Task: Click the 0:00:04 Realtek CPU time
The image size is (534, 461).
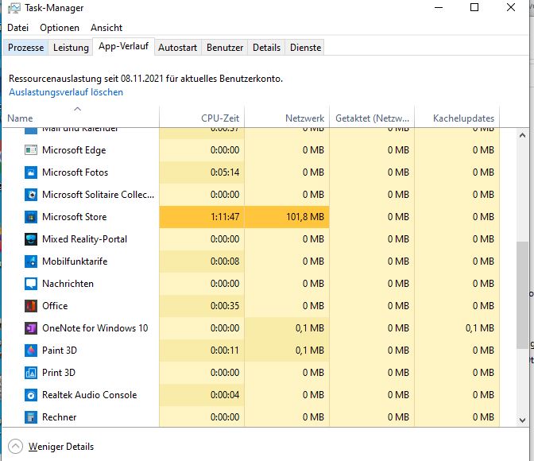Action: tap(202, 395)
